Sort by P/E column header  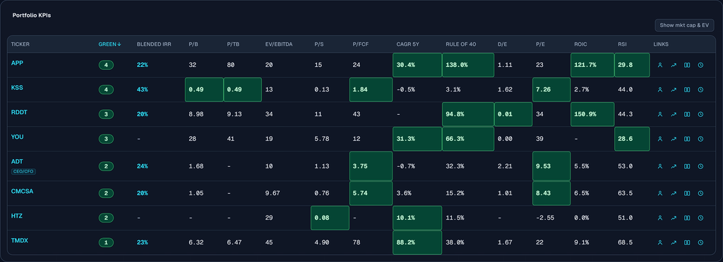click(x=540, y=44)
